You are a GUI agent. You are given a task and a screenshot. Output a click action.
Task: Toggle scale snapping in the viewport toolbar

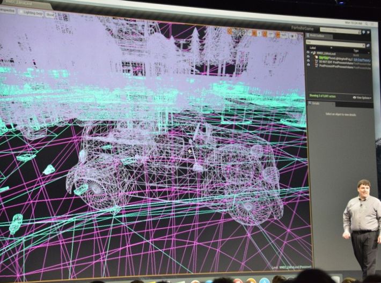click(278, 34)
